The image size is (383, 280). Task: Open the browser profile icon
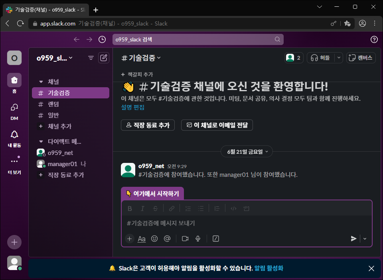362,23
